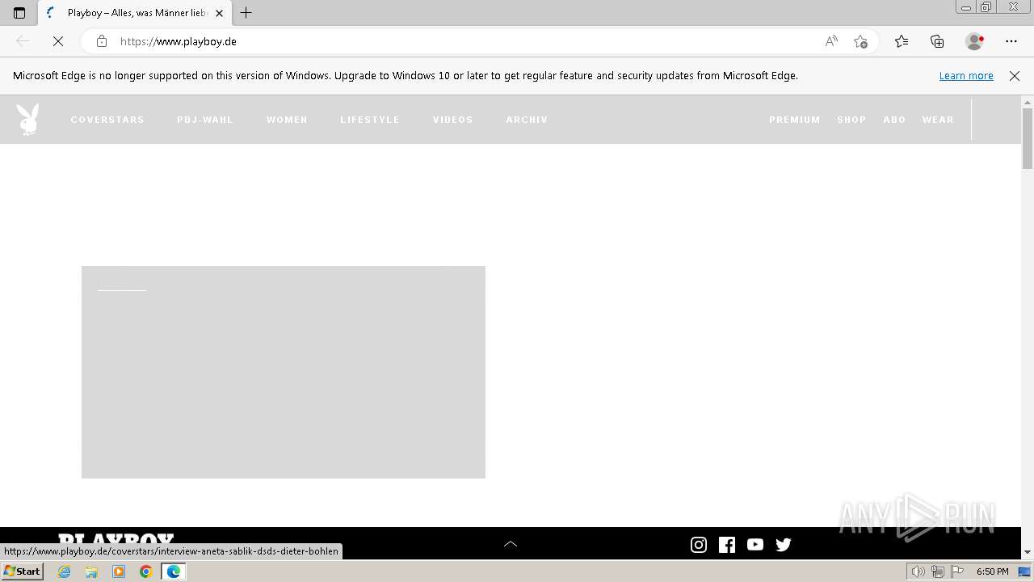Open the VIDEOS menu
The width and height of the screenshot is (1034, 582).
click(452, 120)
